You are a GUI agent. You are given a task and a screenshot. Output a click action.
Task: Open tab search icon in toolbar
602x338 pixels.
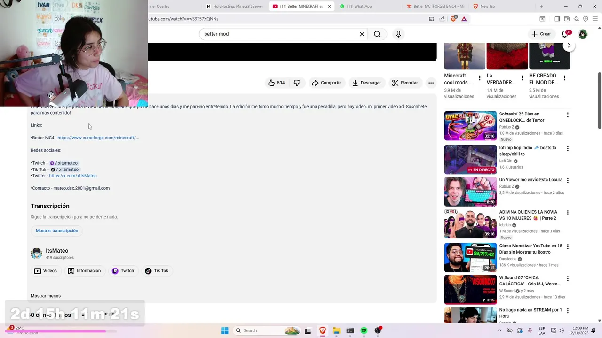coord(542,19)
